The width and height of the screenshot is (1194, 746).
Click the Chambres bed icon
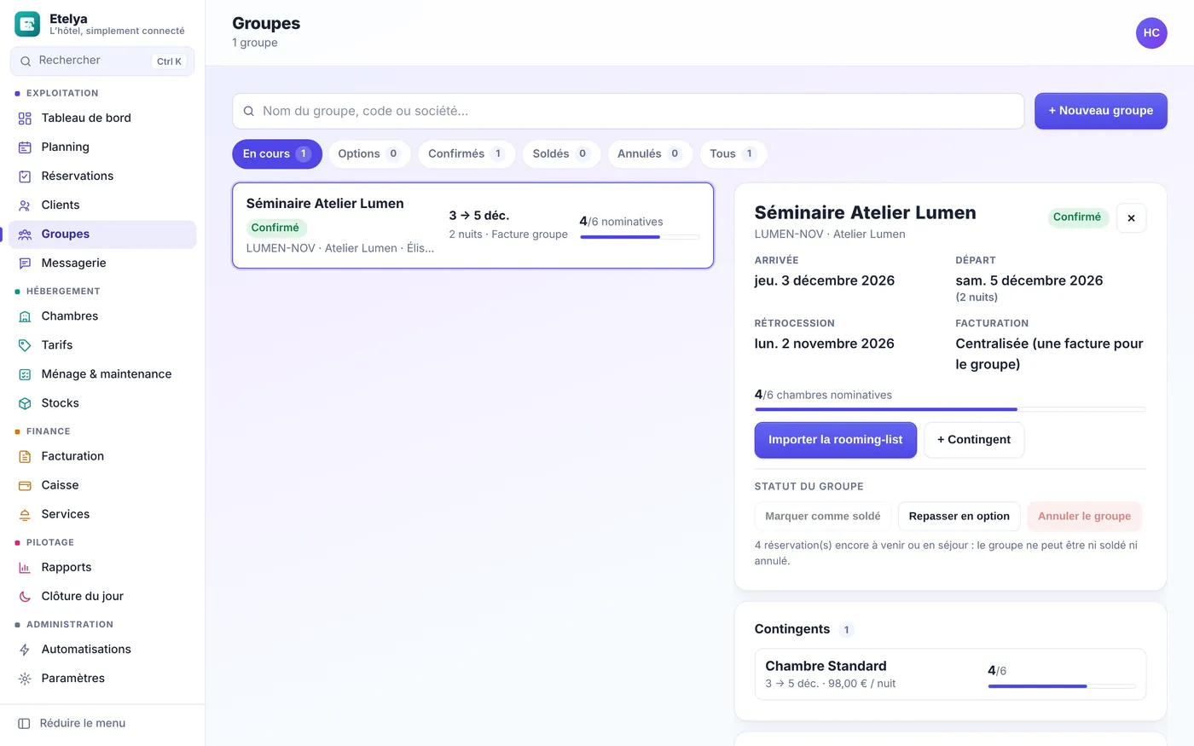[25, 316]
